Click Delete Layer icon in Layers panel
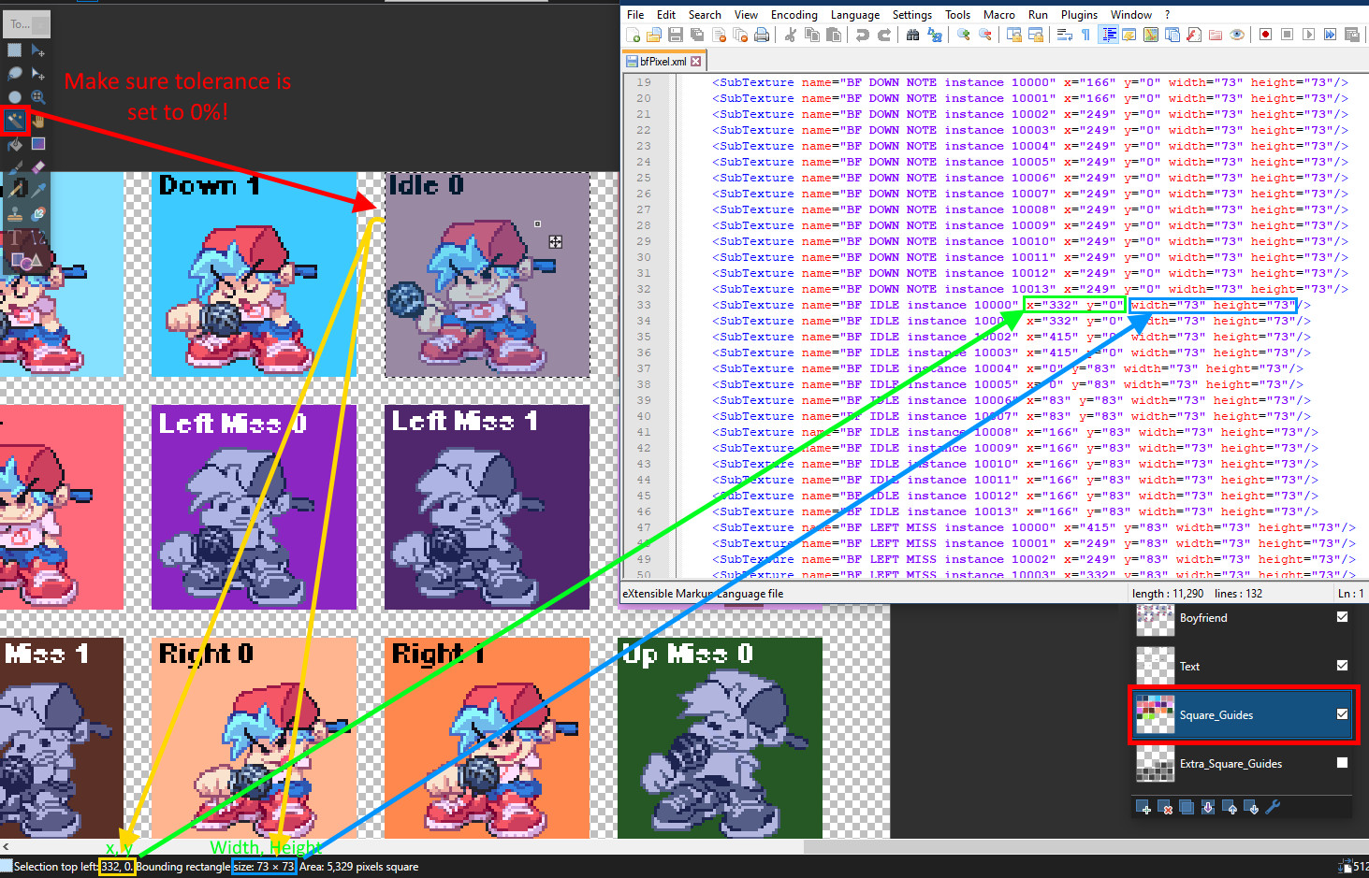 pyautogui.click(x=1165, y=807)
